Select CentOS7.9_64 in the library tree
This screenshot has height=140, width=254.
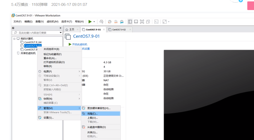coord(33,42)
